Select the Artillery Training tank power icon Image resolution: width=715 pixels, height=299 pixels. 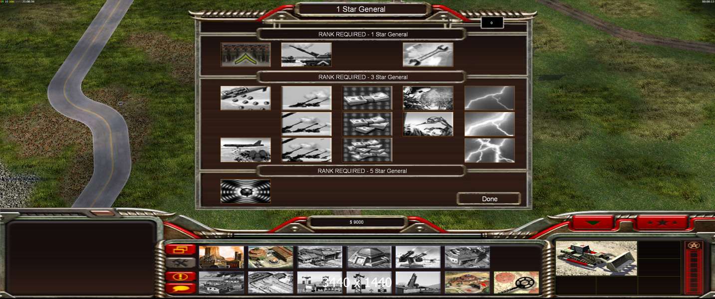306,54
